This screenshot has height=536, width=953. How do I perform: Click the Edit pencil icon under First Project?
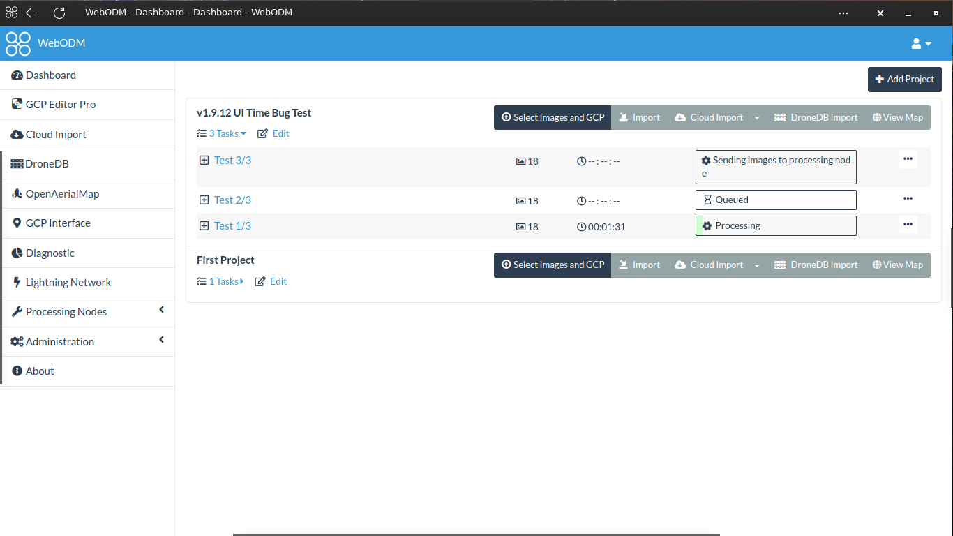(260, 281)
